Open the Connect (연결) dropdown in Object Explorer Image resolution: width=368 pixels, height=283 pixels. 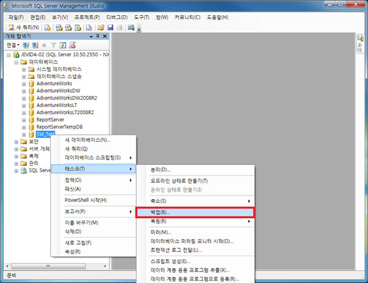(13, 45)
